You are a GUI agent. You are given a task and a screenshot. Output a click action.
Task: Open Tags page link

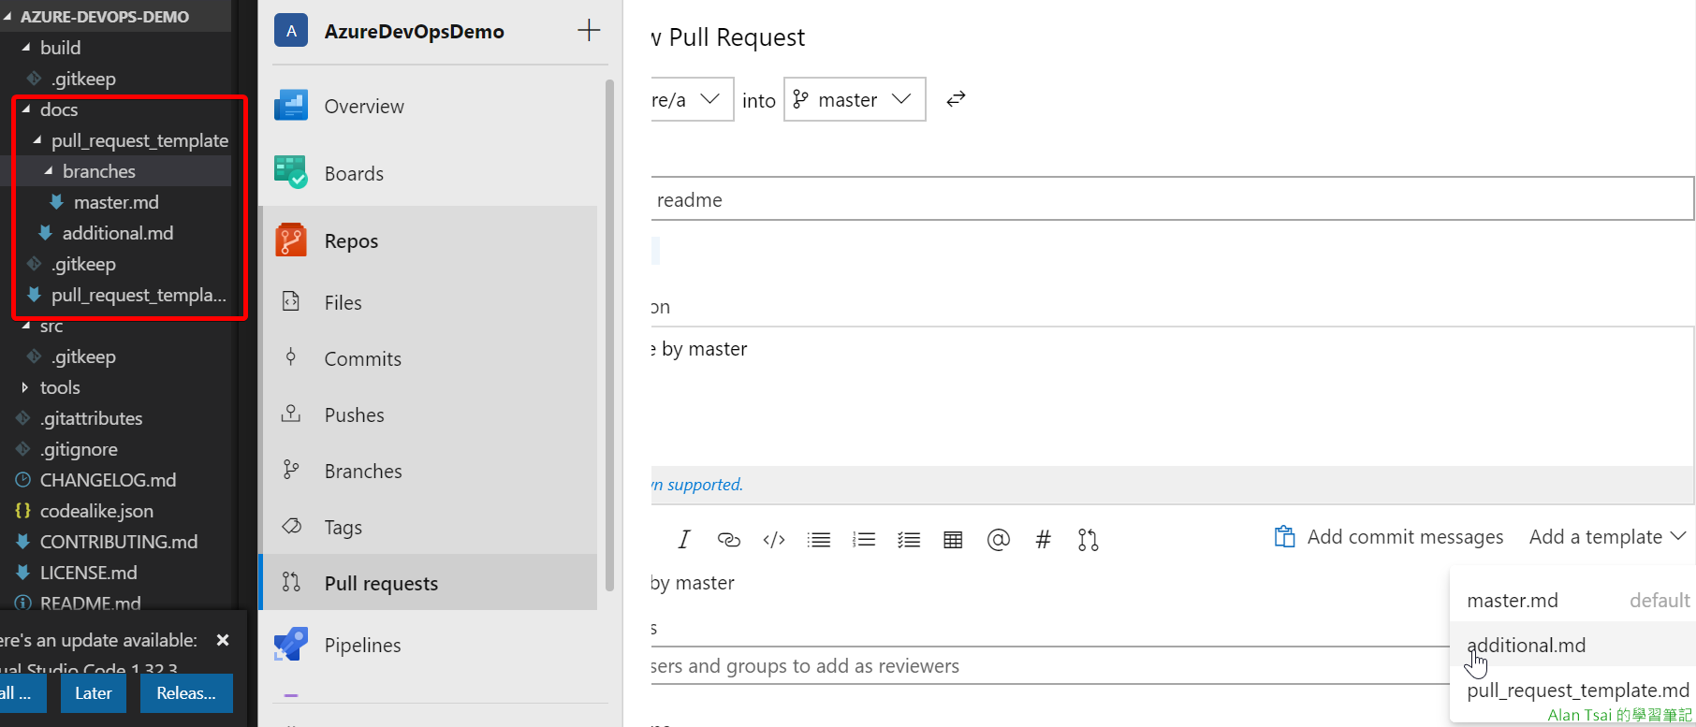(x=343, y=527)
